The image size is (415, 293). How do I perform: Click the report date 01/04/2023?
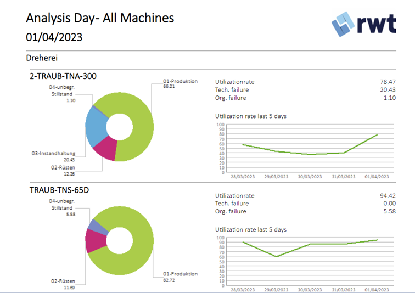pos(54,37)
